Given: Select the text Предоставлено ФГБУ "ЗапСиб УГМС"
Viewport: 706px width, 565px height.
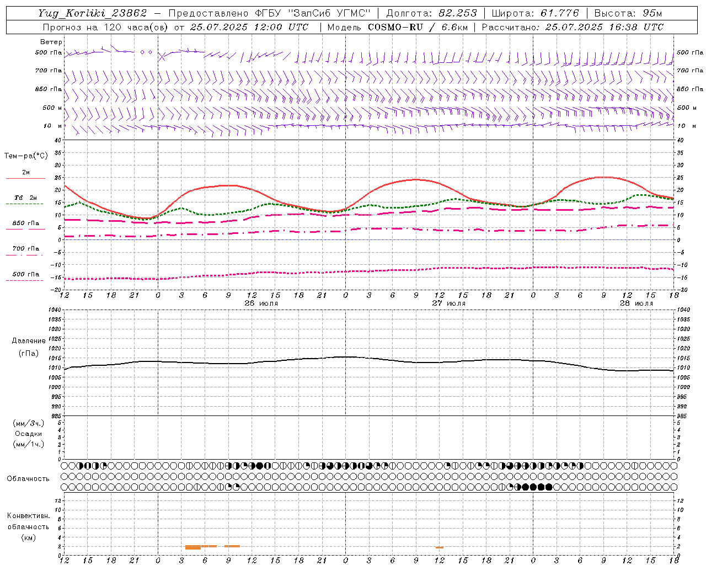Looking at the screenshot, I should point(269,13).
